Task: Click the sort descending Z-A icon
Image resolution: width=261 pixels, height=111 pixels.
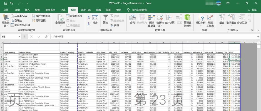Action: (89, 24)
